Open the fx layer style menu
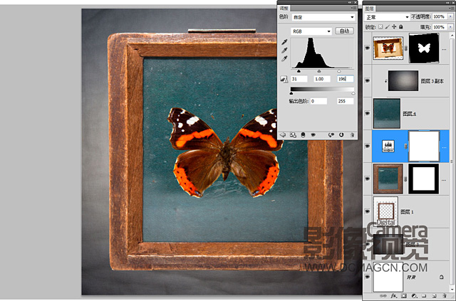456x301 pixels. [x=394, y=296]
